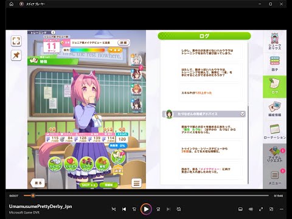Open the volume control

[x=251, y=209]
